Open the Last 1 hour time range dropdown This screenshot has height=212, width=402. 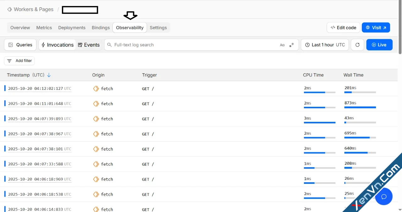click(325, 45)
